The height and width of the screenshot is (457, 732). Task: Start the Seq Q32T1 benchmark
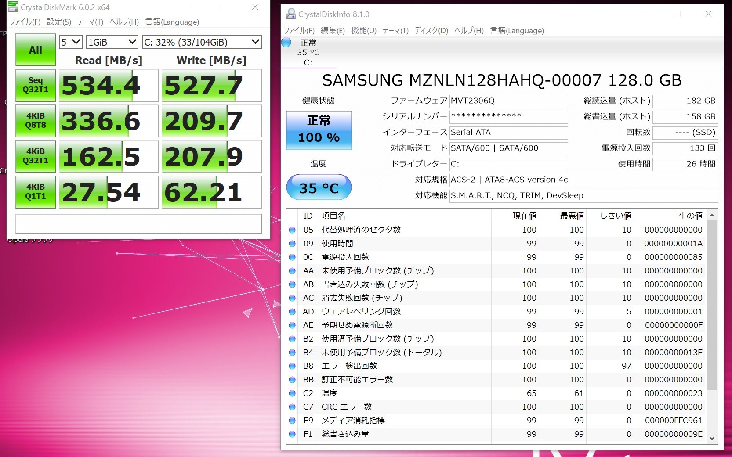click(x=36, y=85)
